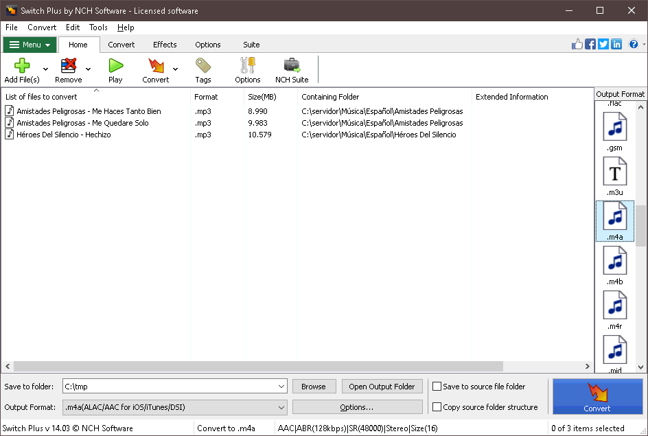The image size is (648, 436).
Task: Click the blue help question mark icon
Action: click(633, 44)
